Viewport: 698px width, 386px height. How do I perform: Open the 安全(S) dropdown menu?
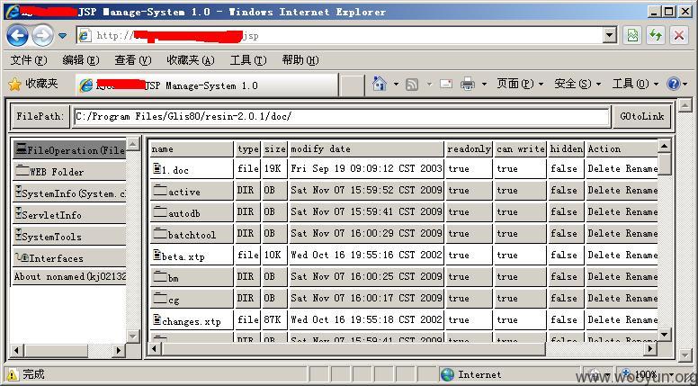click(577, 84)
